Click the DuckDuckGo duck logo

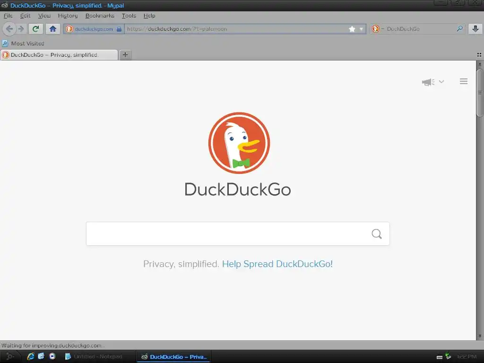[x=239, y=143]
